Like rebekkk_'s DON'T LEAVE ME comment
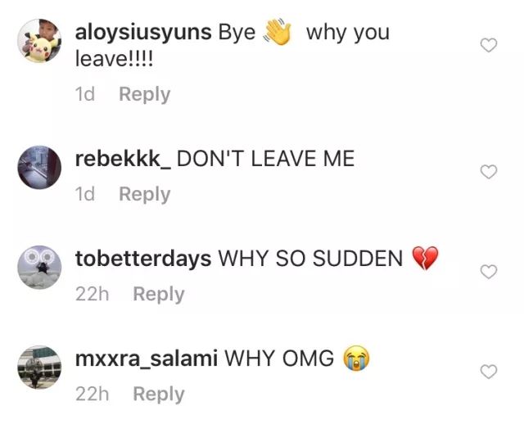 [489, 172]
